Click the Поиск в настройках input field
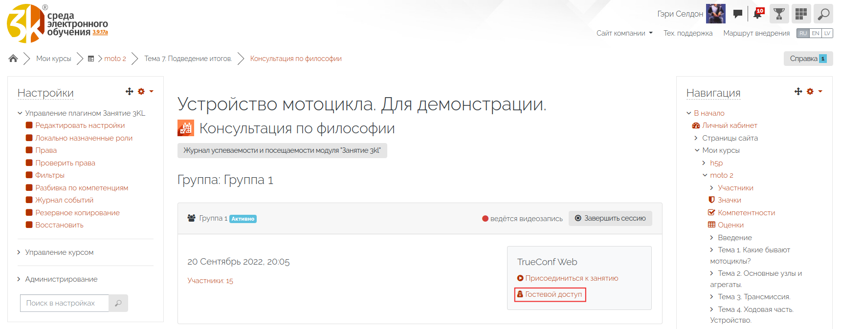The image size is (841, 329). (x=65, y=303)
